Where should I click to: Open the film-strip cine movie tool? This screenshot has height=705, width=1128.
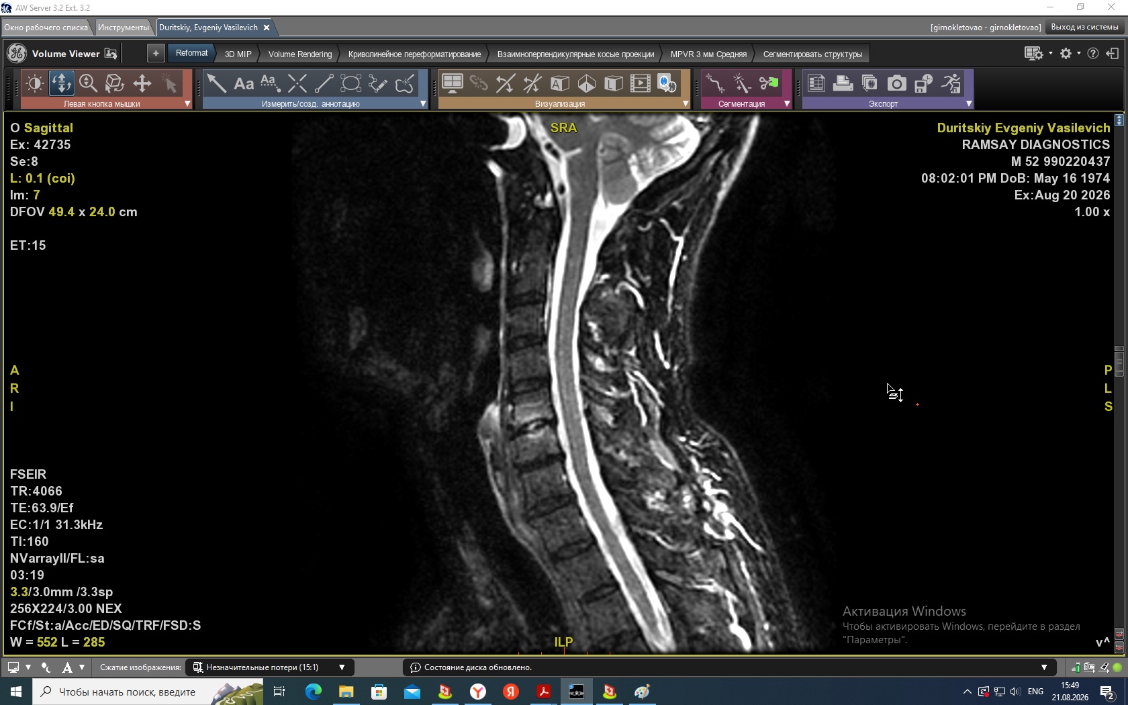click(641, 84)
